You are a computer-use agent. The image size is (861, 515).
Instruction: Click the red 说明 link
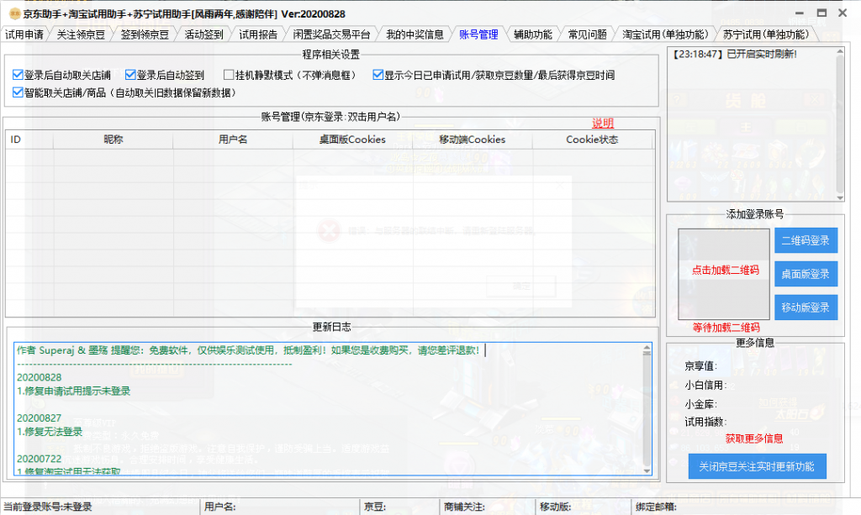point(602,123)
